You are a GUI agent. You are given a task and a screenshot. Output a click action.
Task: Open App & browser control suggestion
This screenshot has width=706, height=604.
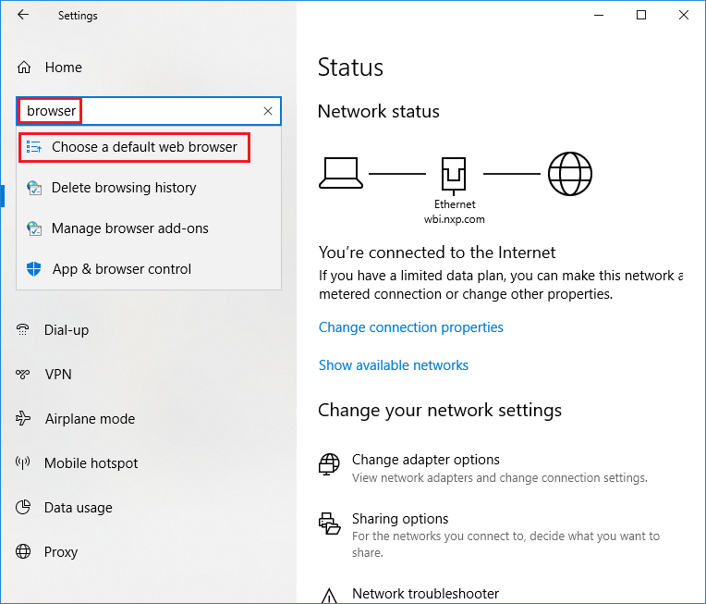[121, 269]
